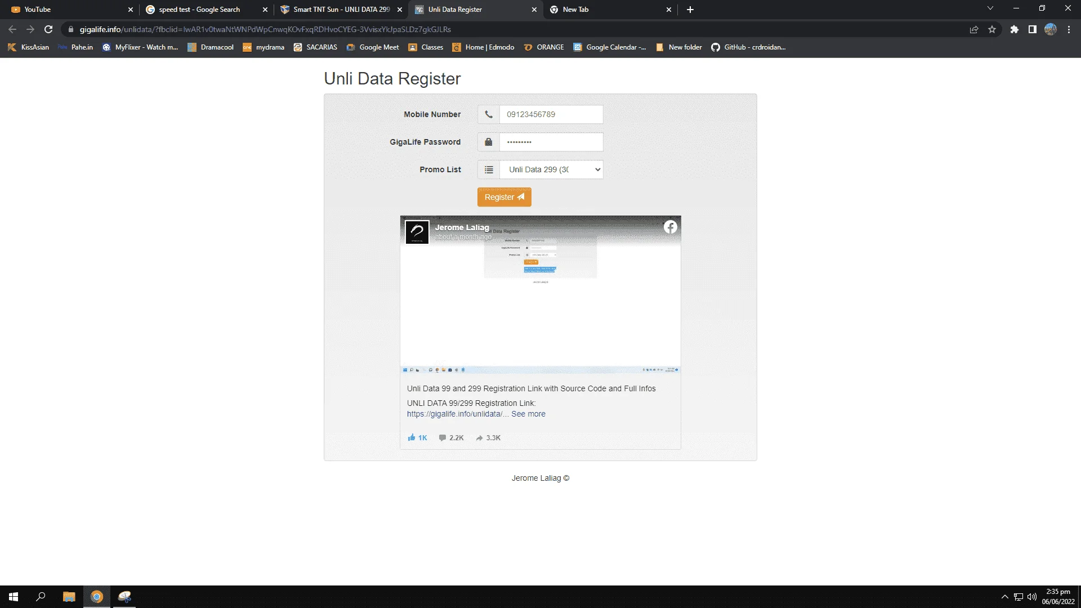Screen dimensions: 1081x608
Task: Open the Extensions puzzle icon
Action: 1014,29
